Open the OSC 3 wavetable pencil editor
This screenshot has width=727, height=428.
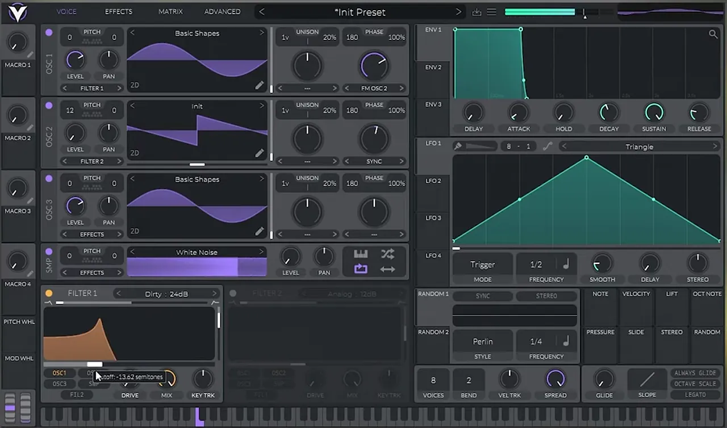[259, 231]
